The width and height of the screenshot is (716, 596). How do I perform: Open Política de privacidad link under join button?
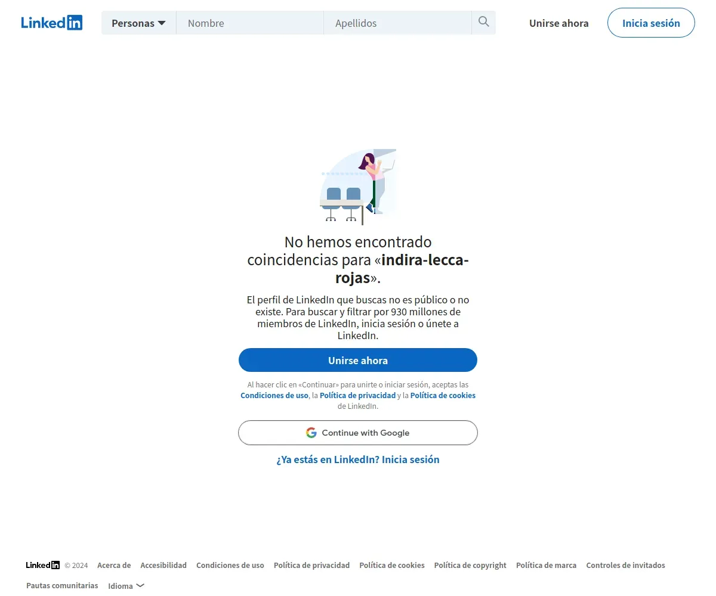pos(357,395)
